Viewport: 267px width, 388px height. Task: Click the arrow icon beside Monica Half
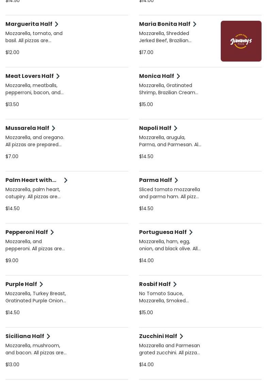click(x=178, y=76)
